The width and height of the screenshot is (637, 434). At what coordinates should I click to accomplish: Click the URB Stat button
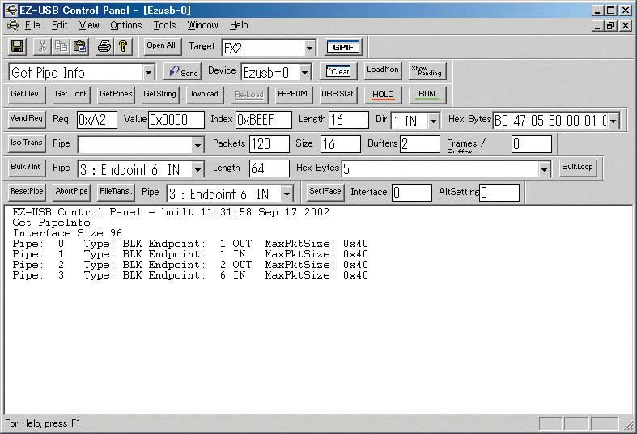tap(338, 95)
